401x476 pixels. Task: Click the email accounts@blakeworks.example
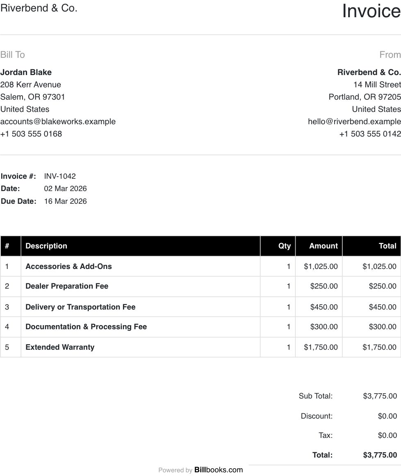(x=58, y=121)
